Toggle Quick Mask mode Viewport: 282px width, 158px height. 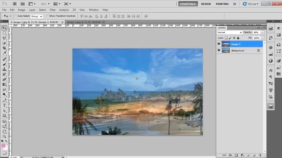tap(4, 153)
